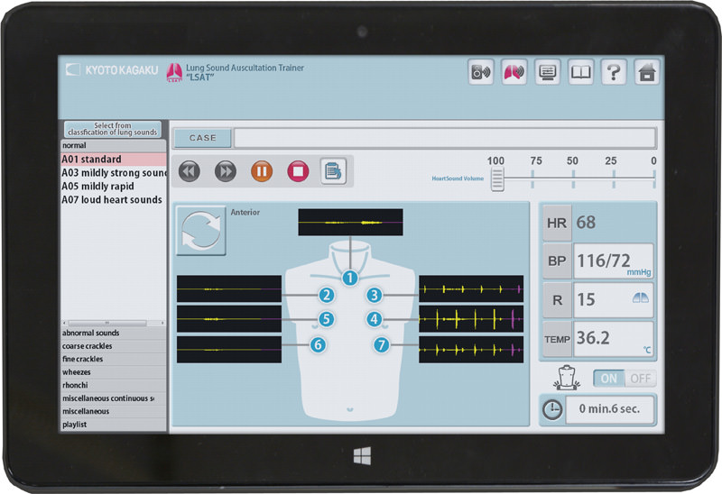
Task: Select auscultation point 7 on torso
Action: pyautogui.click(x=382, y=344)
